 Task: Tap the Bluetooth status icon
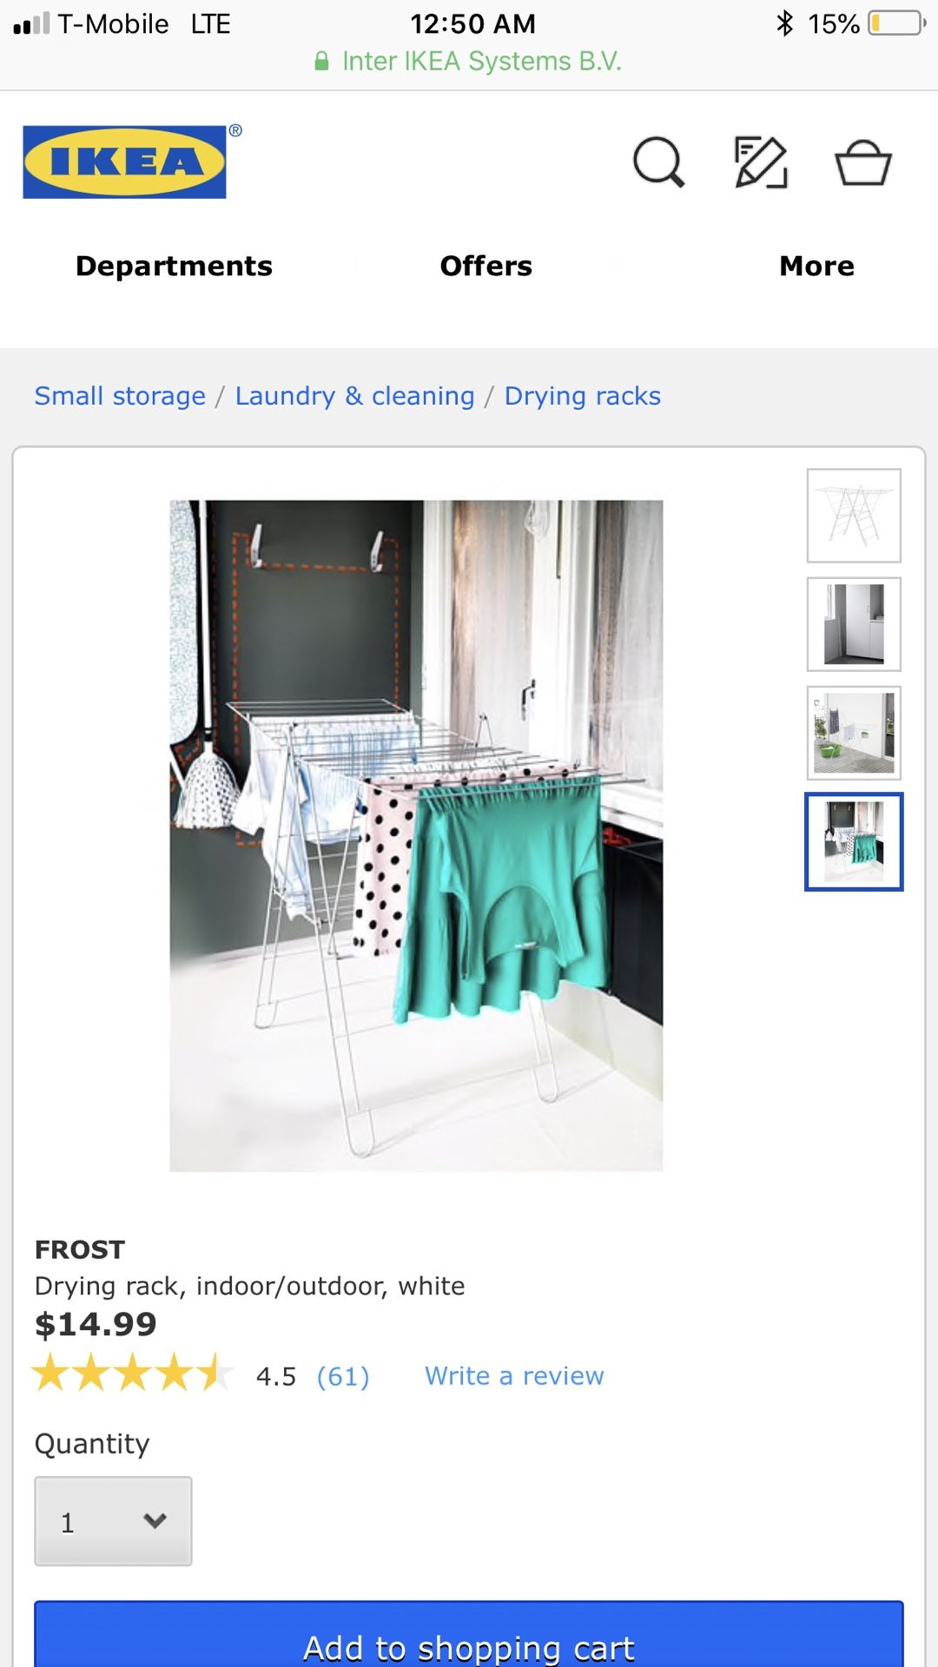(x=784, y=23)
